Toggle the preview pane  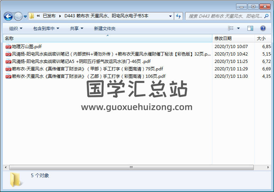250,28
